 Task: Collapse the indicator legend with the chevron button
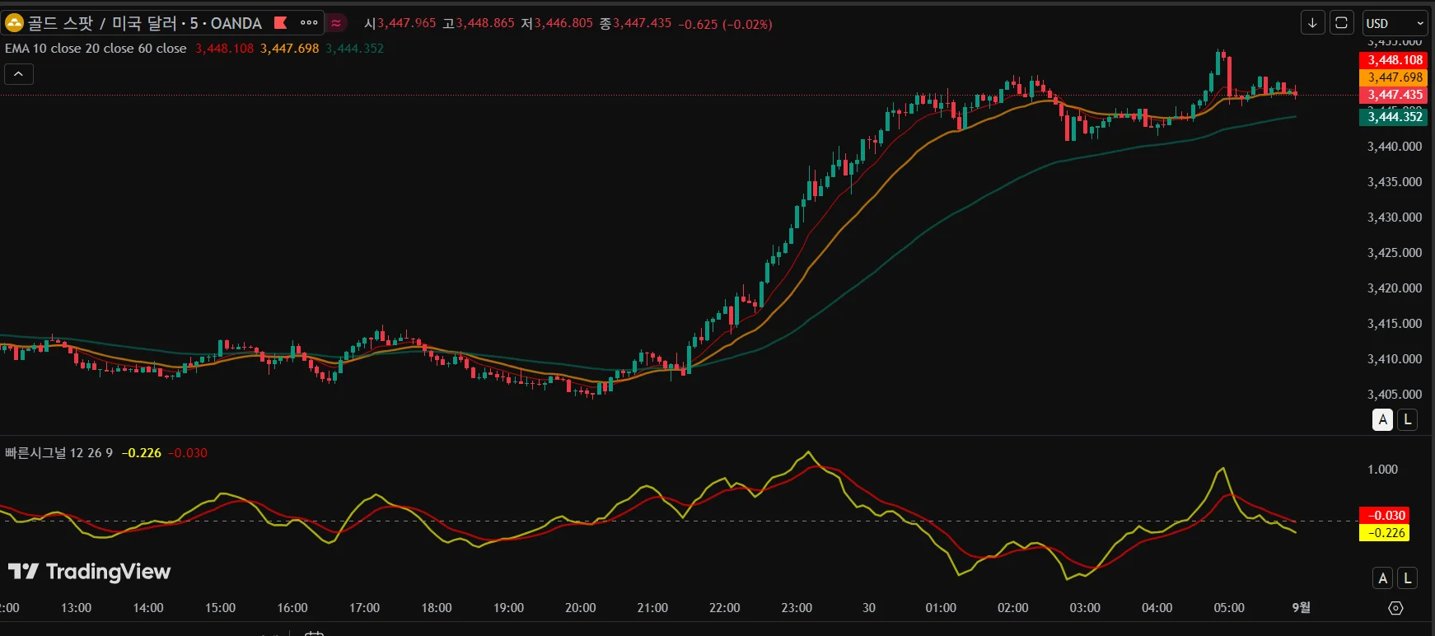coord(18,74)
